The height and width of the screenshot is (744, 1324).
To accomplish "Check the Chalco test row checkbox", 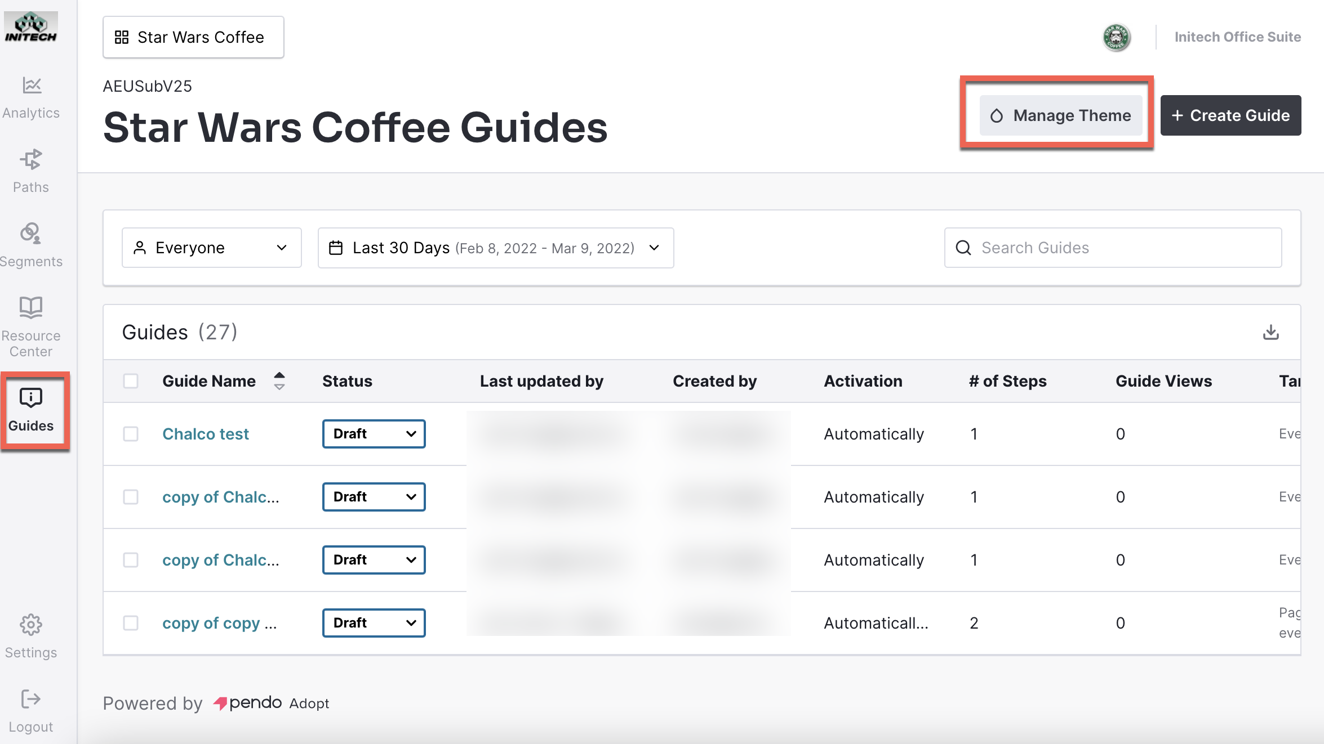I will [131, 434].
